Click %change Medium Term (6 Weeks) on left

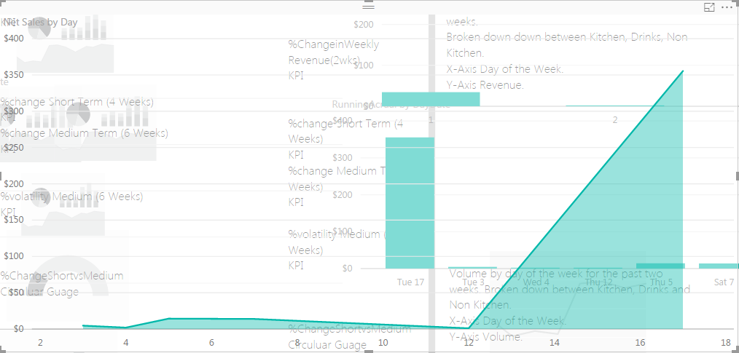(x=84, y=133)
